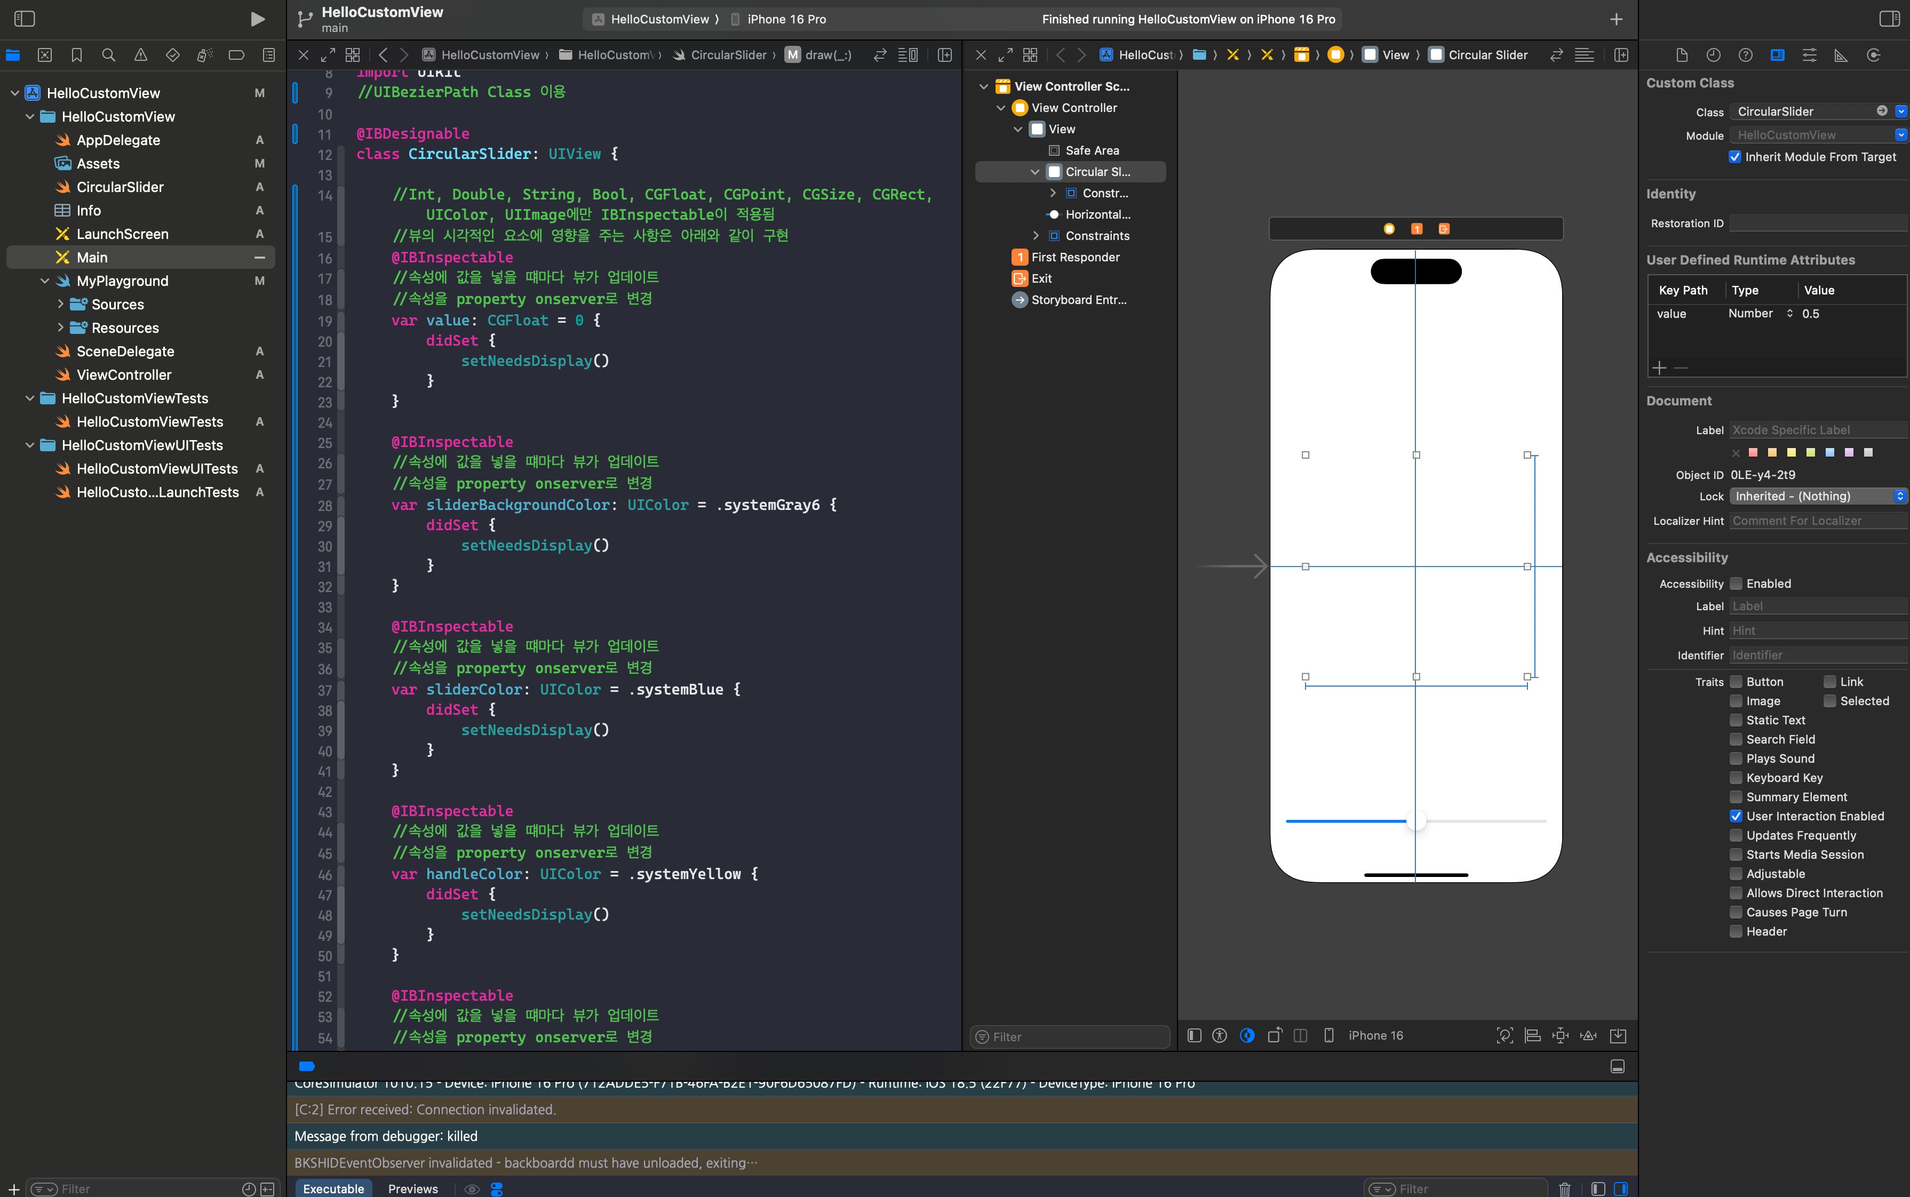Viewport: 1910px width, 1197px height.
Task: Select the CircularSlider breadcrumb in editor
Action: 720,55
